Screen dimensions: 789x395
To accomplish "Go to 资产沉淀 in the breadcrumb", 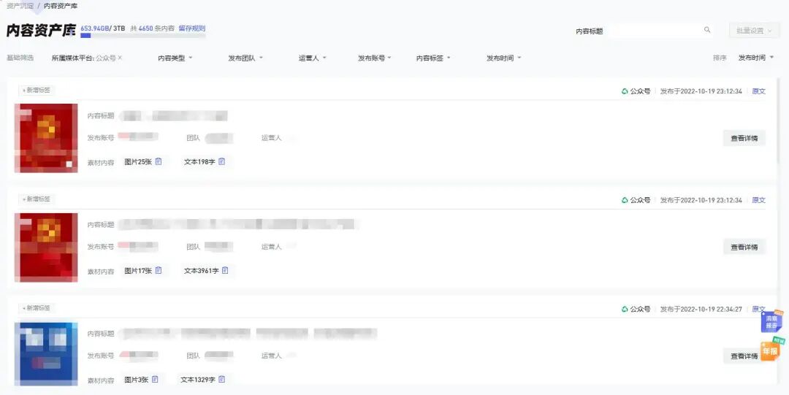I will (20, 6).
